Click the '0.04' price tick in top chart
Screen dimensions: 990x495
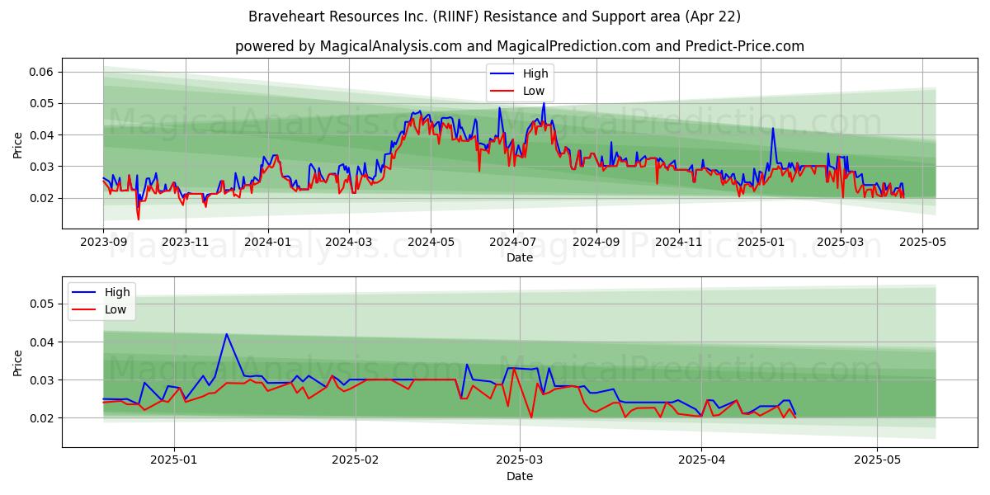41,134
